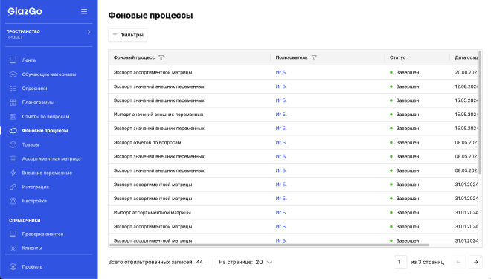Go to next page arrow
The image size is (491, 279).
click(x=475, y=262)
